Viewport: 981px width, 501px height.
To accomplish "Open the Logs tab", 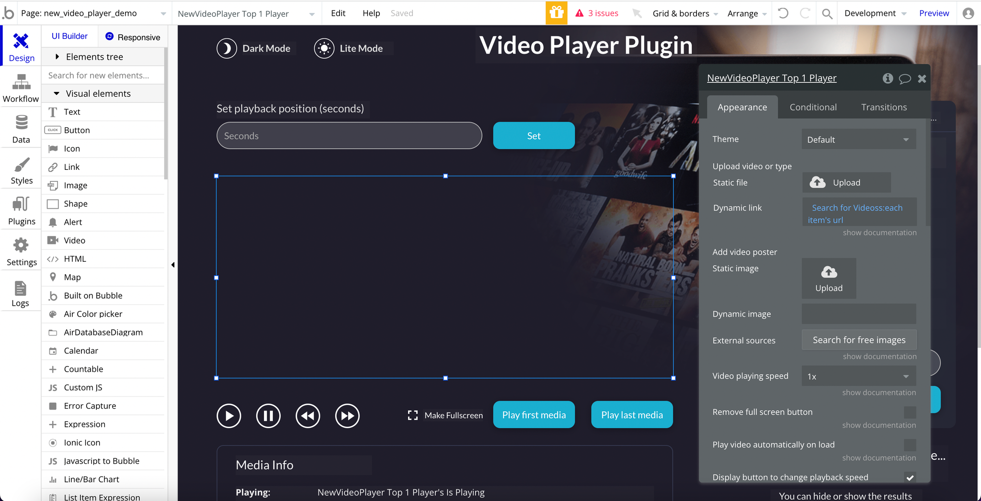I will (x=21, y=293).
